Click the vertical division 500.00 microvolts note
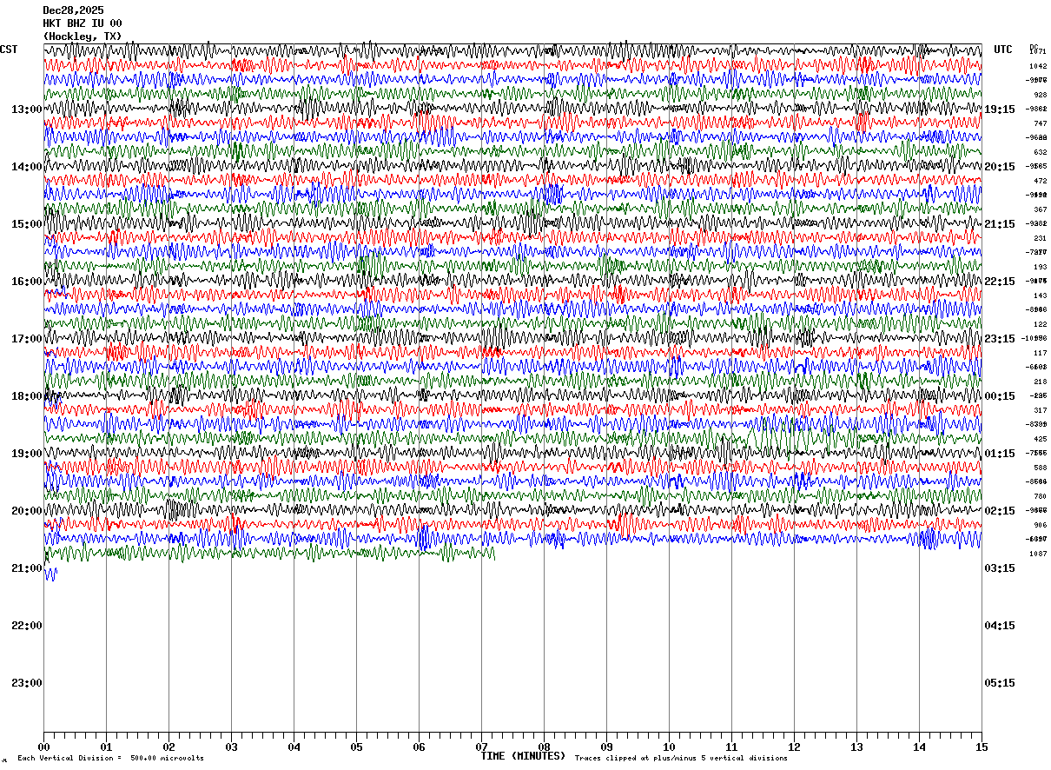Image resolution: width=1051 pixels, height=770 pixels. tap(110, 759)
